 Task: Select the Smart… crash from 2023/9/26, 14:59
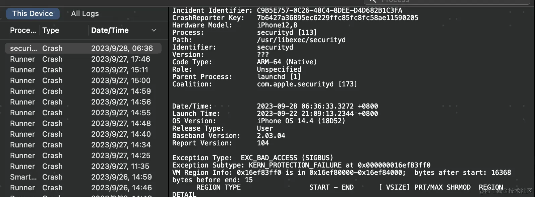pos(83,177)
